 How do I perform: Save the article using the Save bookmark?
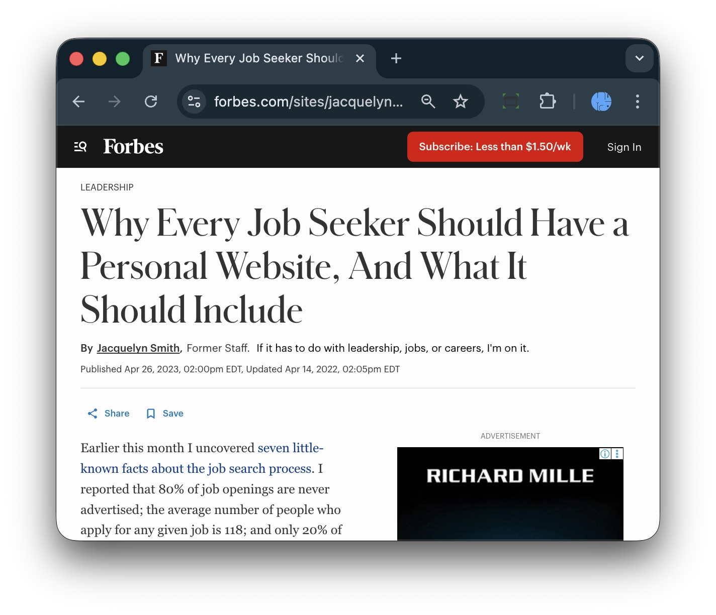164,413
